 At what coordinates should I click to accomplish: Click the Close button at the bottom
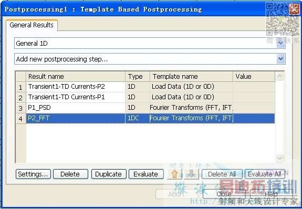click(224, 194)
